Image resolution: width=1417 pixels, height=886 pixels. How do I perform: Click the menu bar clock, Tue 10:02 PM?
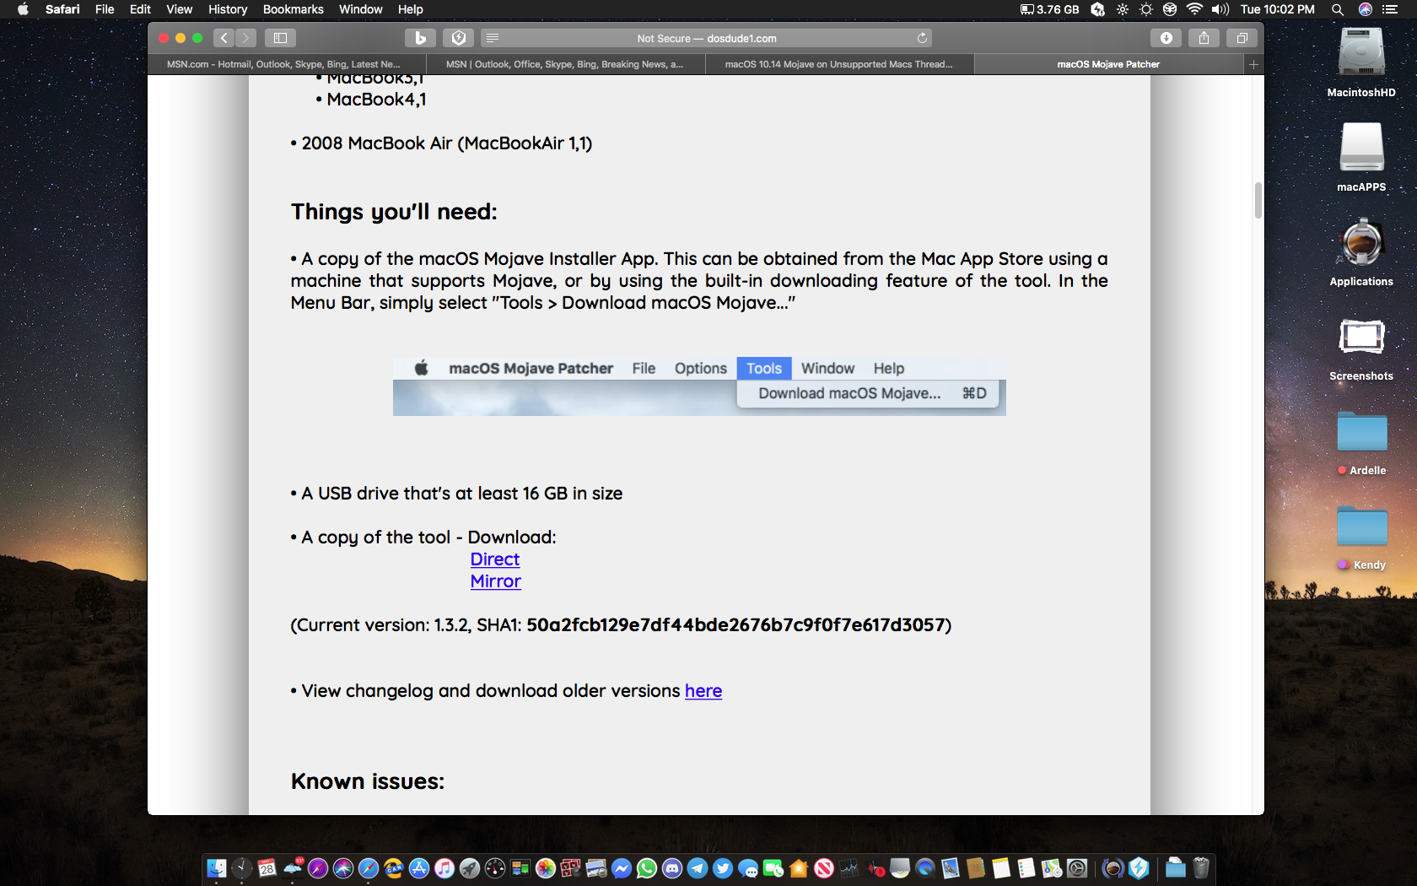(1277, 9)
